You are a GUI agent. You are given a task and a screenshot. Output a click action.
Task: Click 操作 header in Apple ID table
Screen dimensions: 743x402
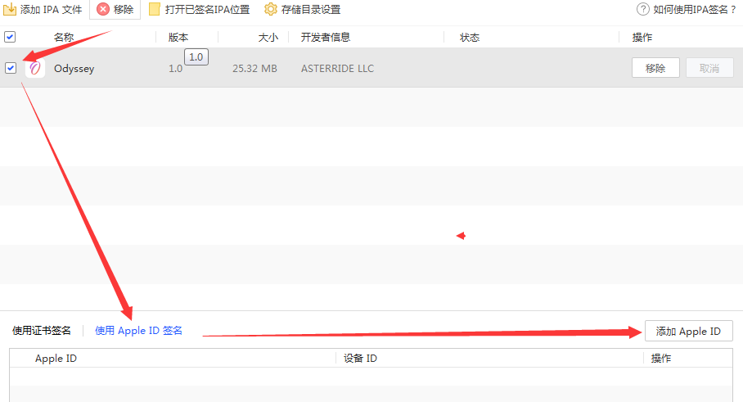click(x=661, y=359)
